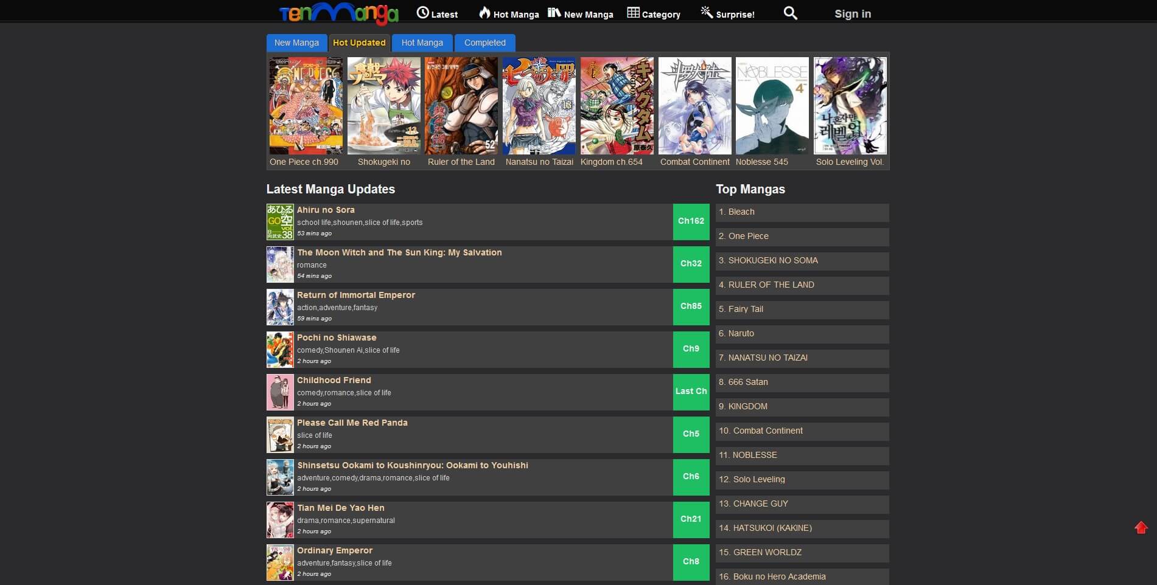
Task: Open Solo Leveling cover thumbnail
Action: pos(850,106)
